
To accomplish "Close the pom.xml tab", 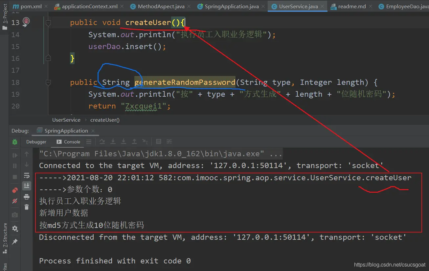I will 45,7.
